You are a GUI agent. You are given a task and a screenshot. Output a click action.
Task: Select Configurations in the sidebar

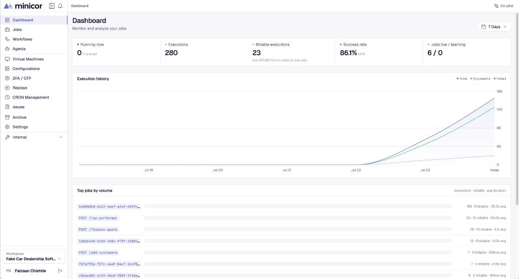(x=34, y=68)
